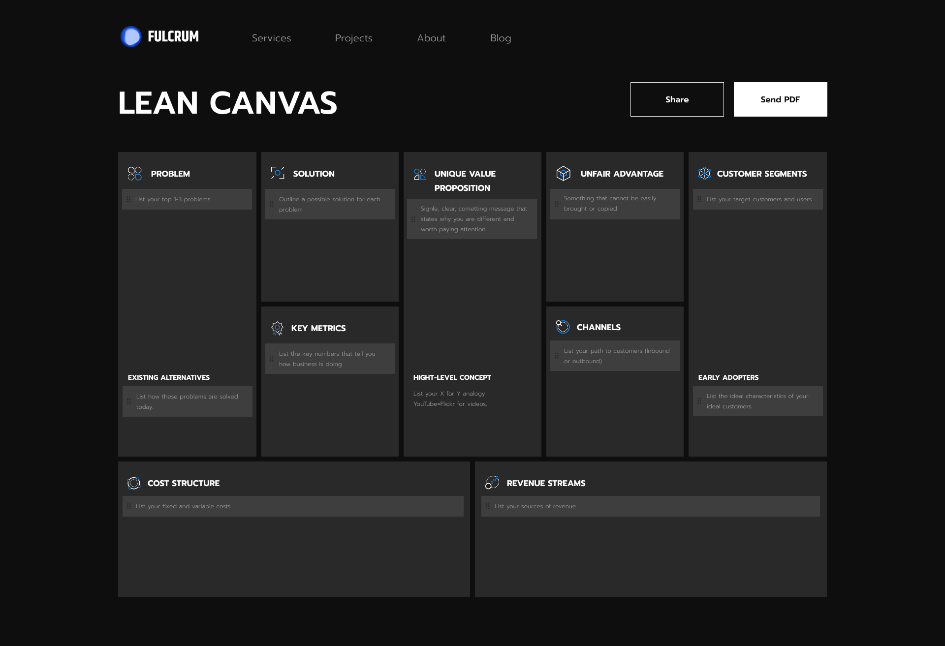The image size is (945, 646).
Task: Click the Fulcrum logo link
Action: 161,37
